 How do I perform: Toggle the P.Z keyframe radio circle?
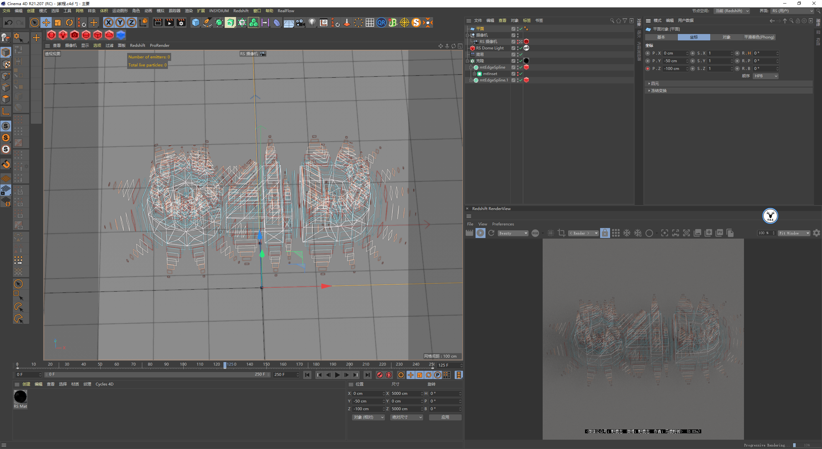point(648,69)
